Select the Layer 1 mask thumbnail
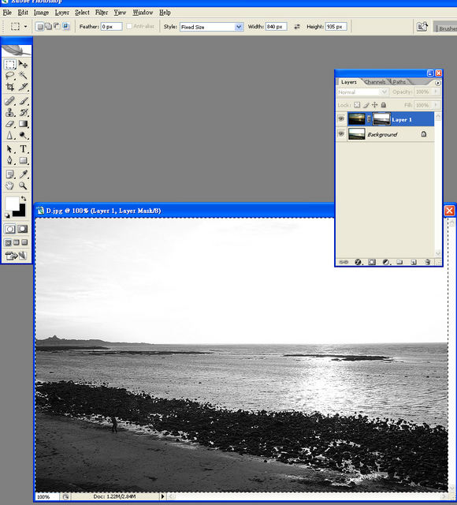Viewport: 457px width, 505px height. [381, 119]
